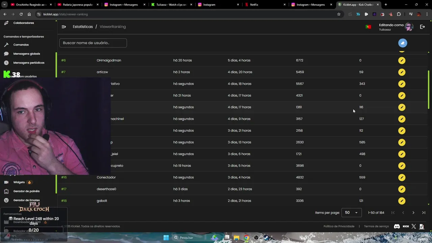
Task: Open the X (Twitter) icon in footer
Action: [x=414, y=226]
